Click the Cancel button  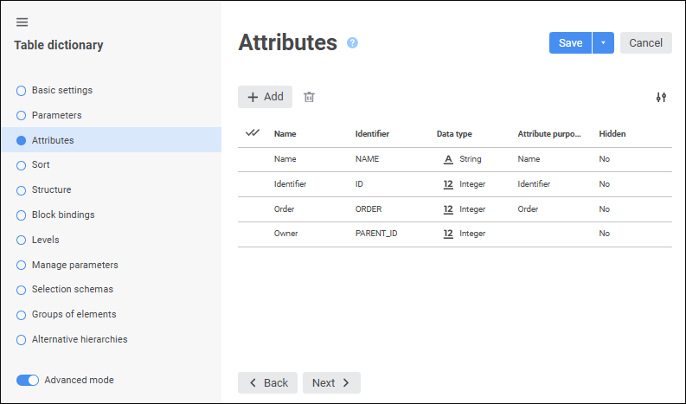point(645,43)
